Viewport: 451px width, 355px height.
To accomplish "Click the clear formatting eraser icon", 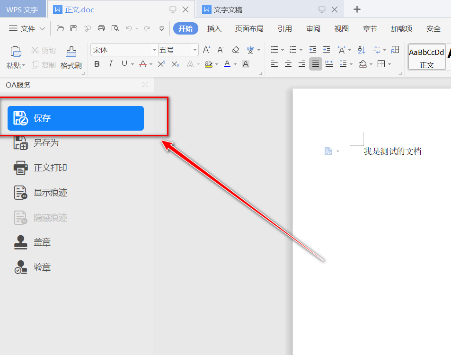I will coord(236,50).
